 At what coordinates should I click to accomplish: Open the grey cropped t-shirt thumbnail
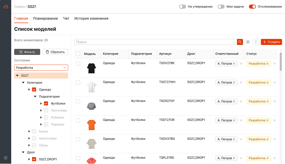point(92,106)
